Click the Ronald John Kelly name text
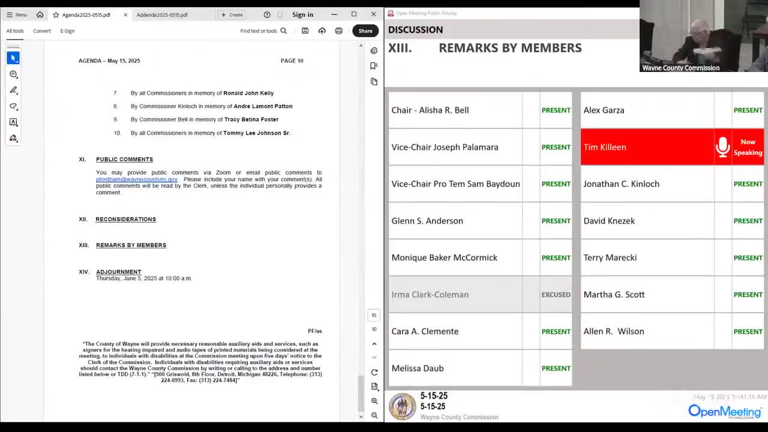The width and height of the screenshot is (768, 432). pyautogui.click(x=248, y=93)
